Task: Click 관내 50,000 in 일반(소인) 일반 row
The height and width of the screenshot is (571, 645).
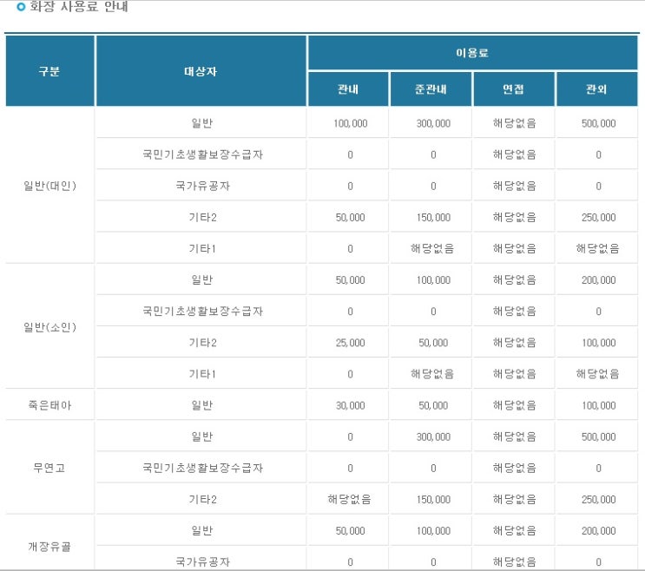Action: point(351,280)
